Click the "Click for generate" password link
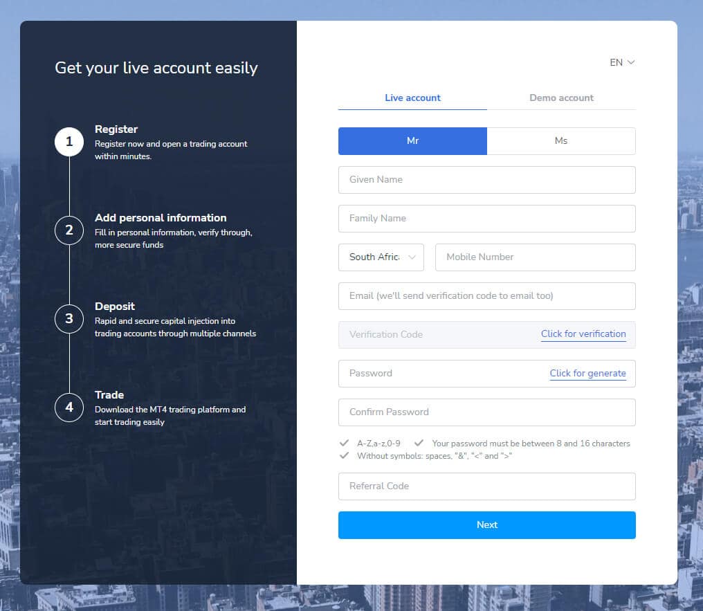The image size is (703, 611). click(x=588, y=373)
